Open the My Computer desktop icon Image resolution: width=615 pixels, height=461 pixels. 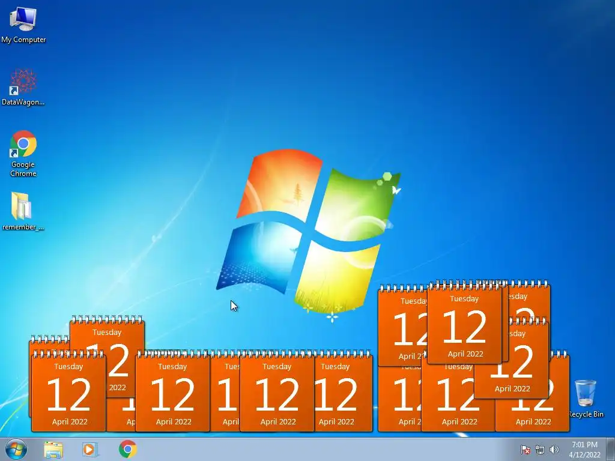(23, 25)
